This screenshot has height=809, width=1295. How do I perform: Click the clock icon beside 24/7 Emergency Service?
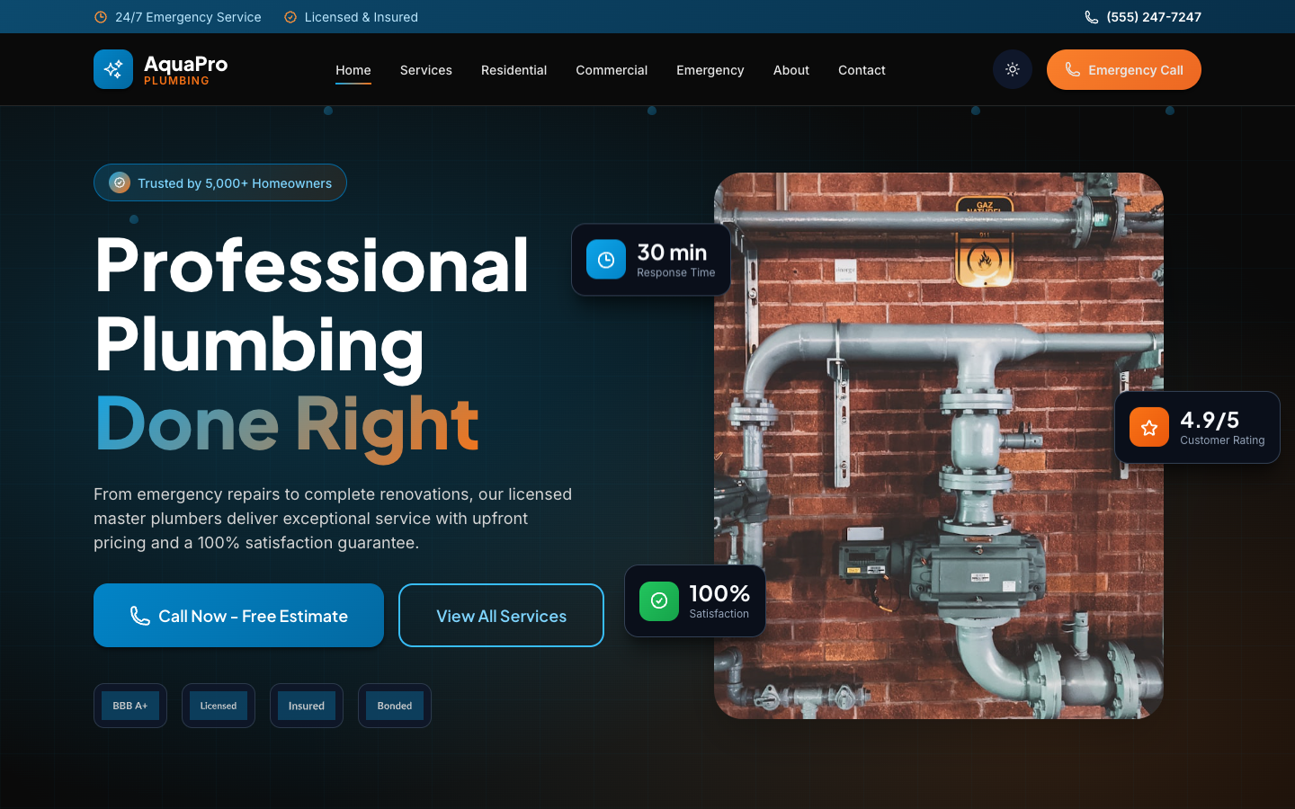99,16
